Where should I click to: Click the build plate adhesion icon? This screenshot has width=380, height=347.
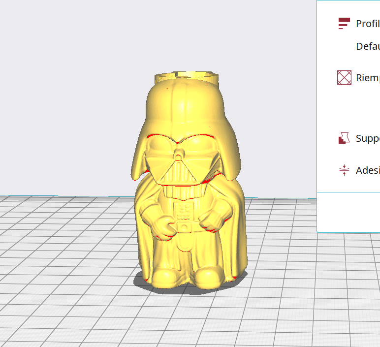coord(344,170)
